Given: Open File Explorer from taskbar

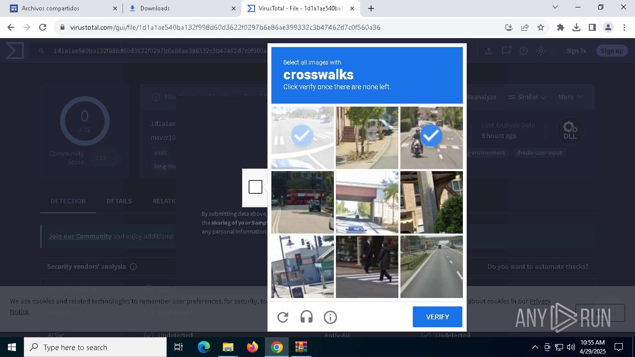Looking at the screenshot, I should pos(228,347).
